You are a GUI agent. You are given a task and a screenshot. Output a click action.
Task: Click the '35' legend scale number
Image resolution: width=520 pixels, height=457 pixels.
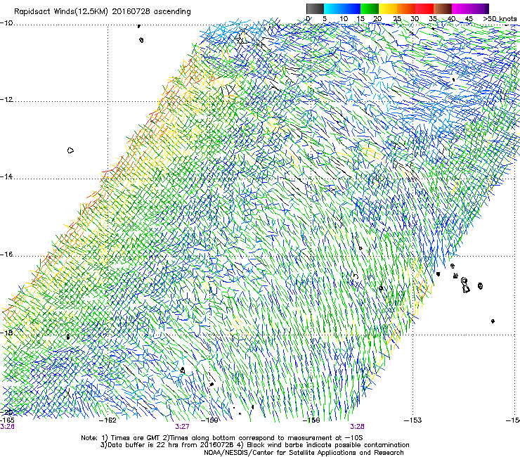pyautogui.click(x=433, y=19)
